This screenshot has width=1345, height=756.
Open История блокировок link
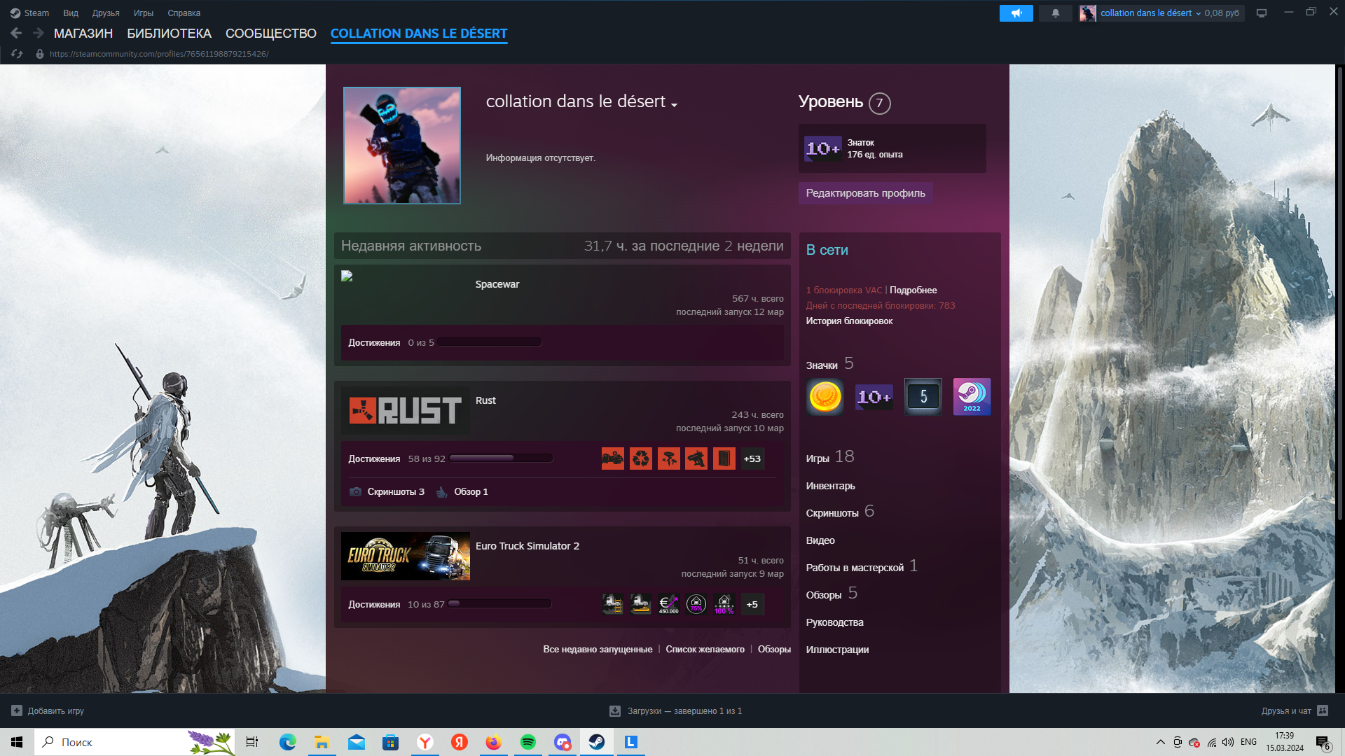849,321
